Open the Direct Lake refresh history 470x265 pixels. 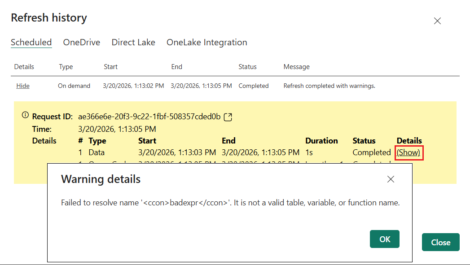(x=133, y=42)
